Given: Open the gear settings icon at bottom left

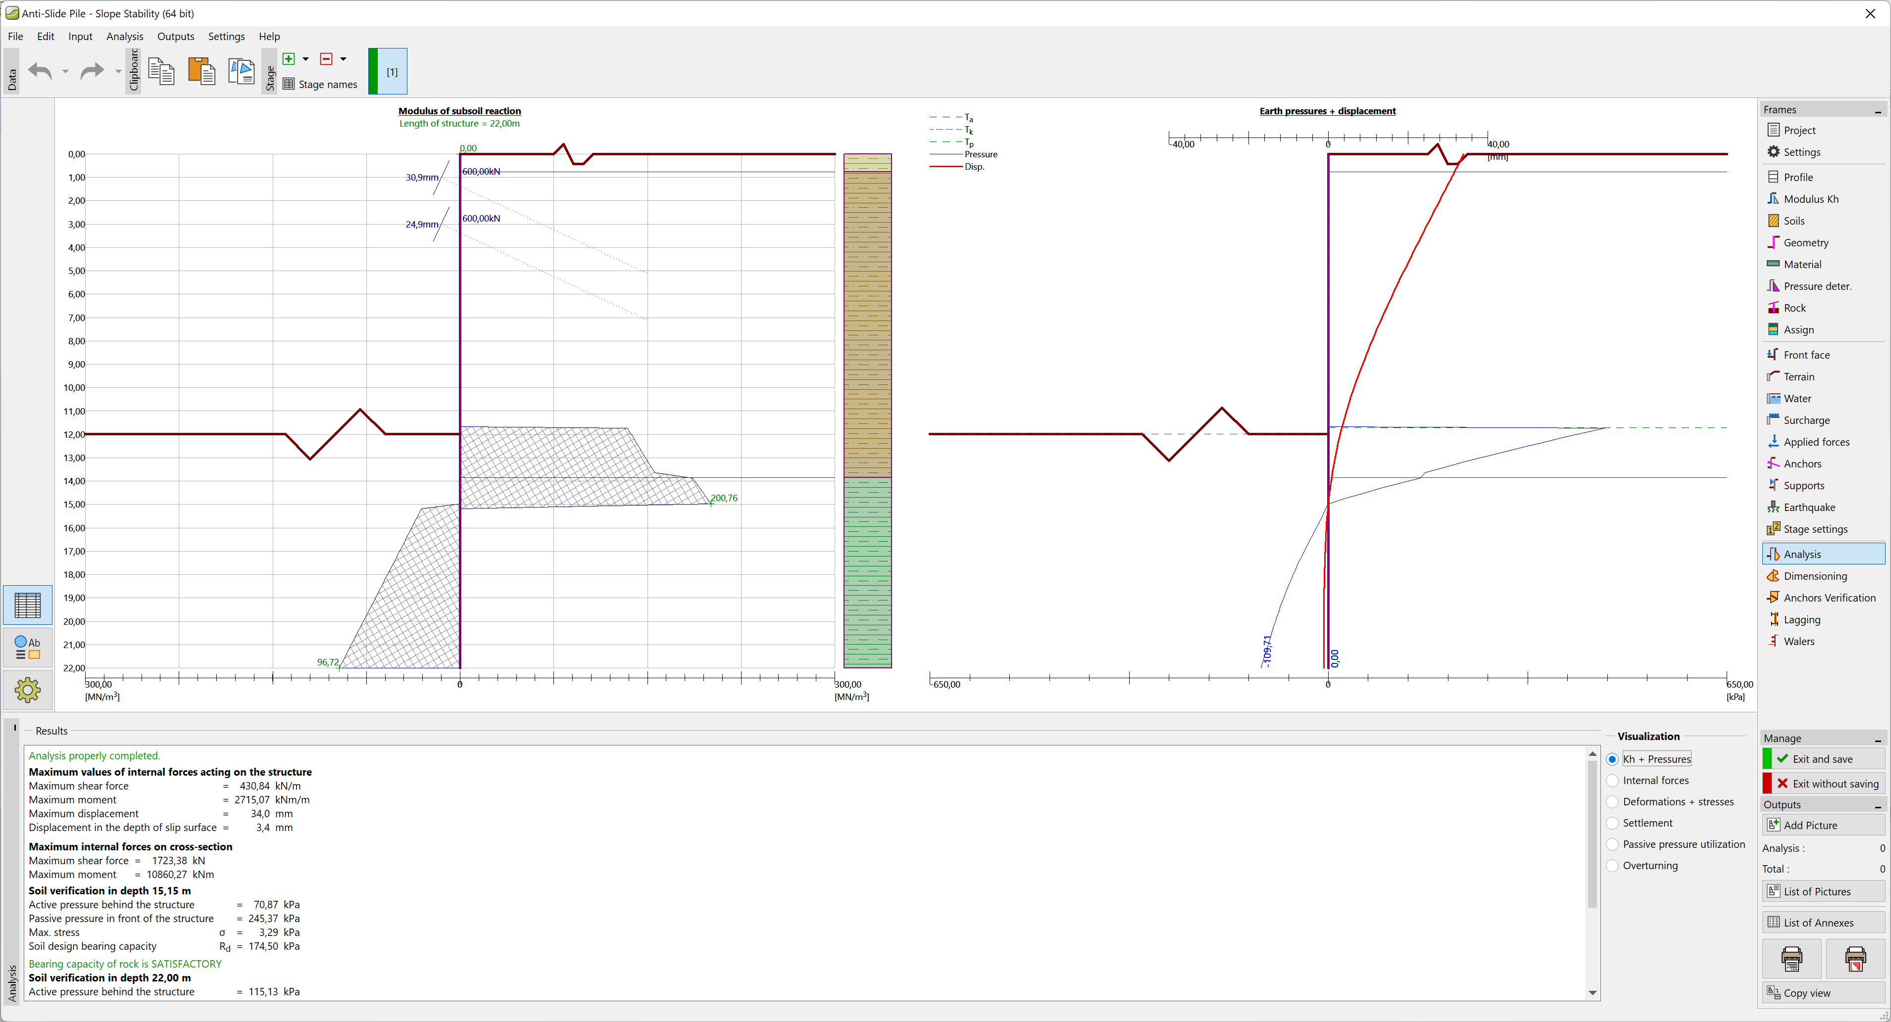Looking at the screenshot, I should [x=28, y=690].
